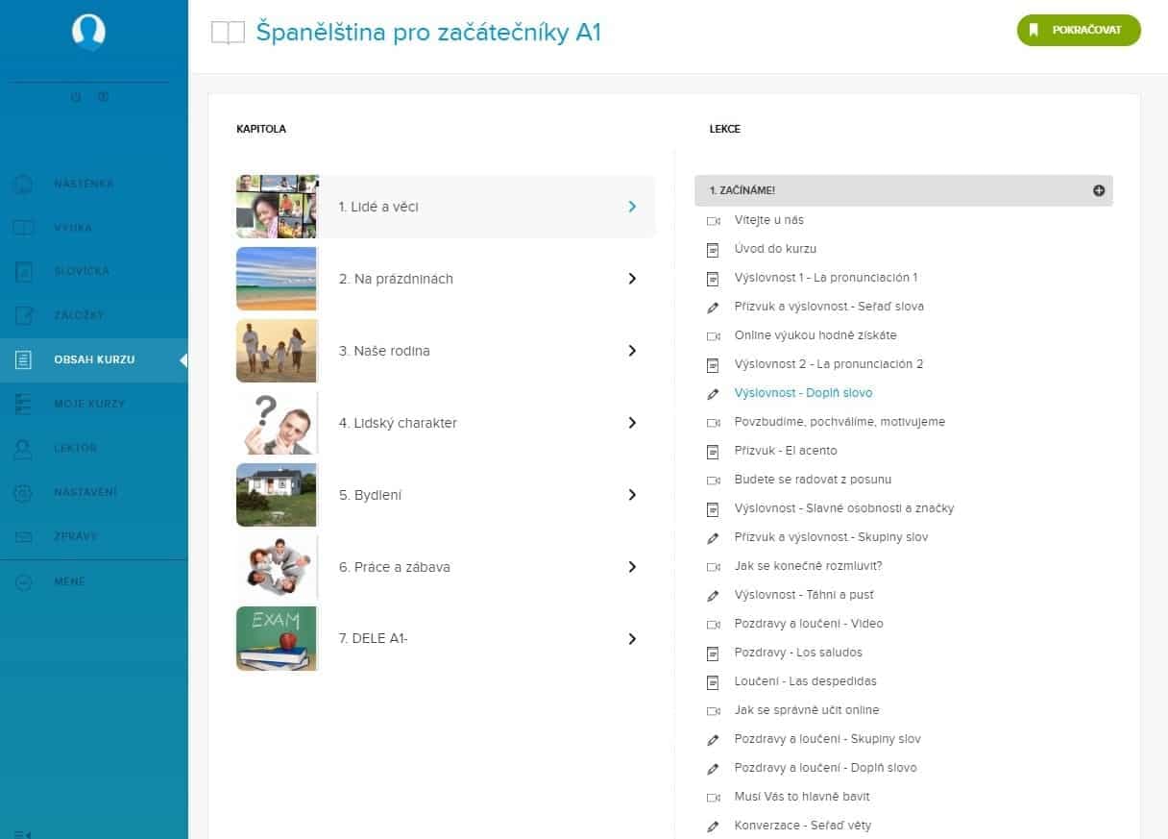Screen dimensions: 1168x839
Task: Click the power/logout icon under the avatar
Action: (x=76, y=97)
